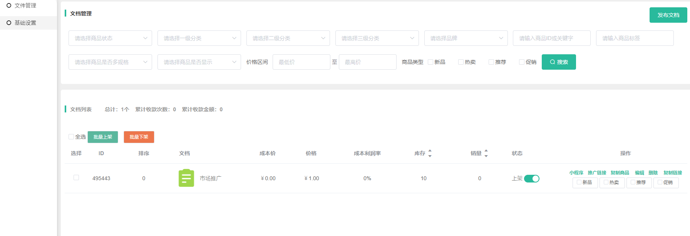Select the row checkbox for ID 495443
Image resolution: width=690 pixels, height=236 pixels.
pos(76,177)
